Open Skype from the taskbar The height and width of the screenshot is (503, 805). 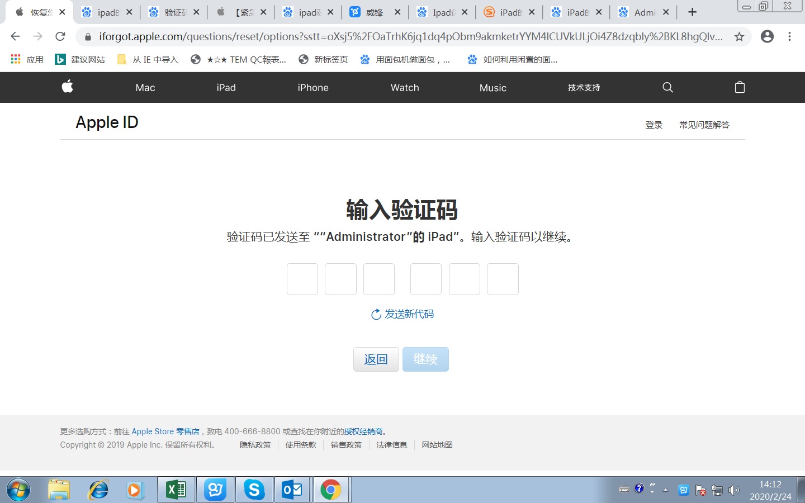(254, 490)
